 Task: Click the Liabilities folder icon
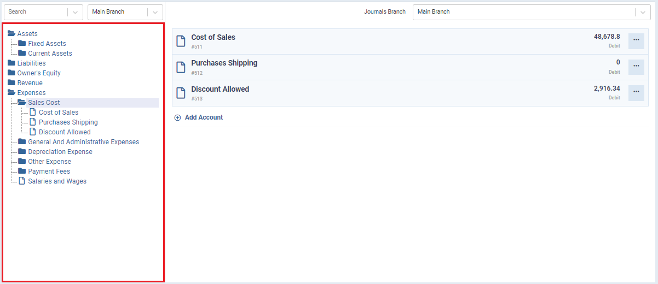(11, 63)
